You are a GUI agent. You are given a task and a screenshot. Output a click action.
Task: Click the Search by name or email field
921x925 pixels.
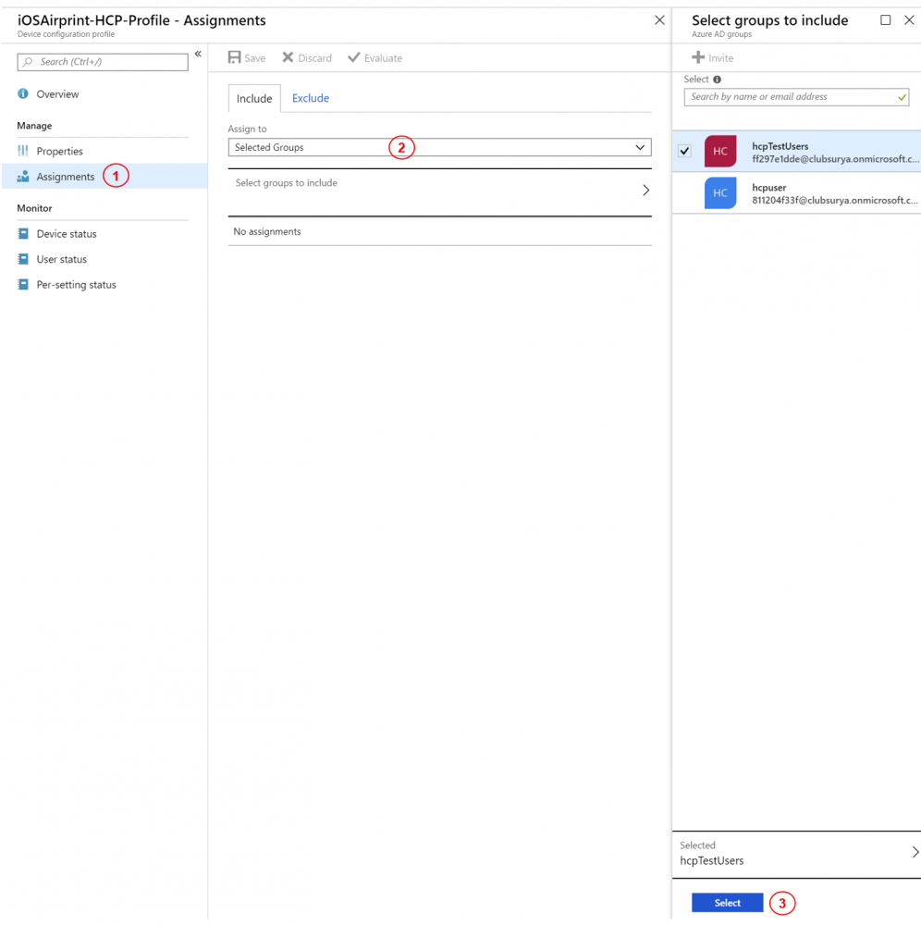(x=791, y=97)
